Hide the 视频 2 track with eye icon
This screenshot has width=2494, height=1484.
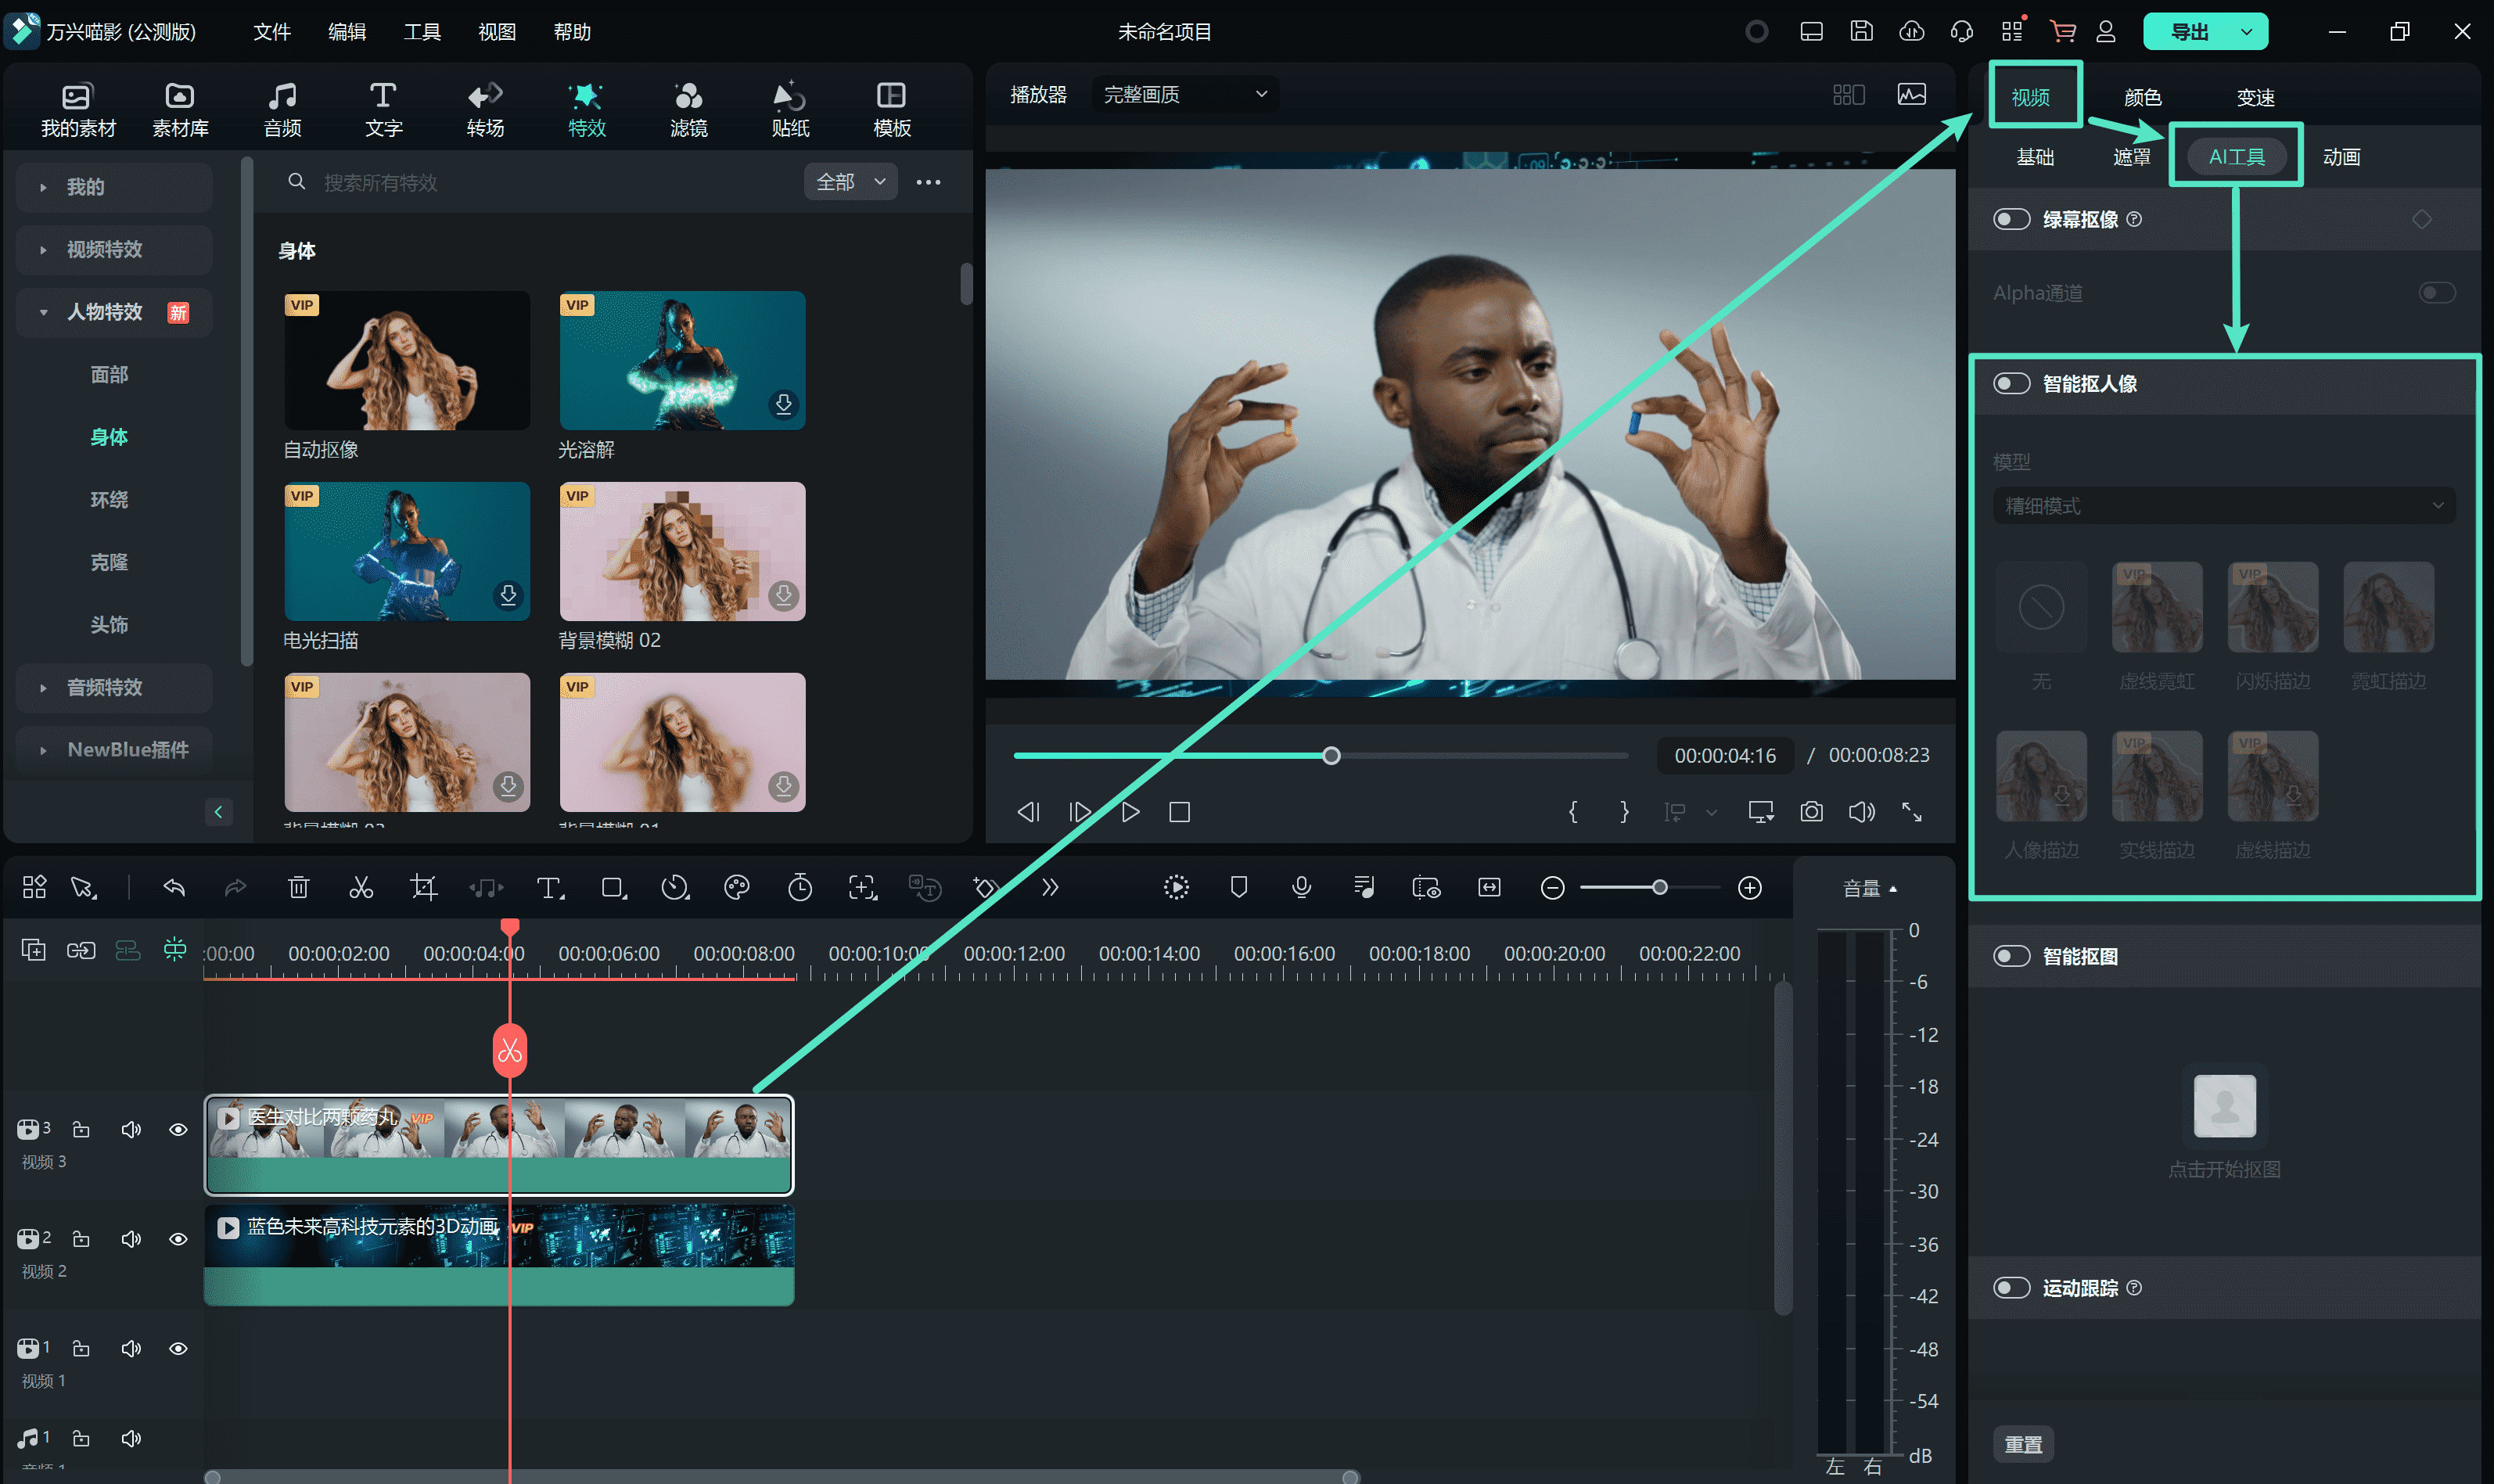click(178, 1239)
